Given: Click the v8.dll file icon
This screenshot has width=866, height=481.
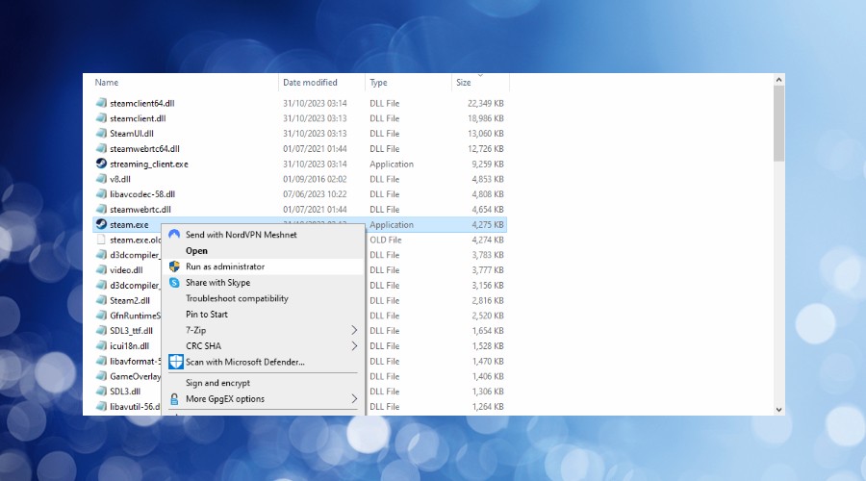Looking at the screenshot, I should tap(101, 179).
